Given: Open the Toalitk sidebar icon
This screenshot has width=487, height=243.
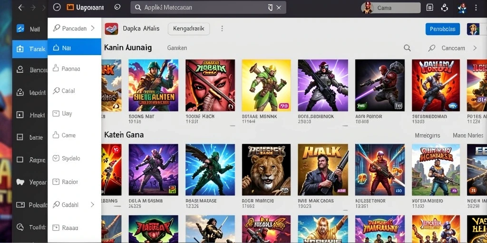Looking at the screenshot, I should pyautogui.click(x=20, y=227).
